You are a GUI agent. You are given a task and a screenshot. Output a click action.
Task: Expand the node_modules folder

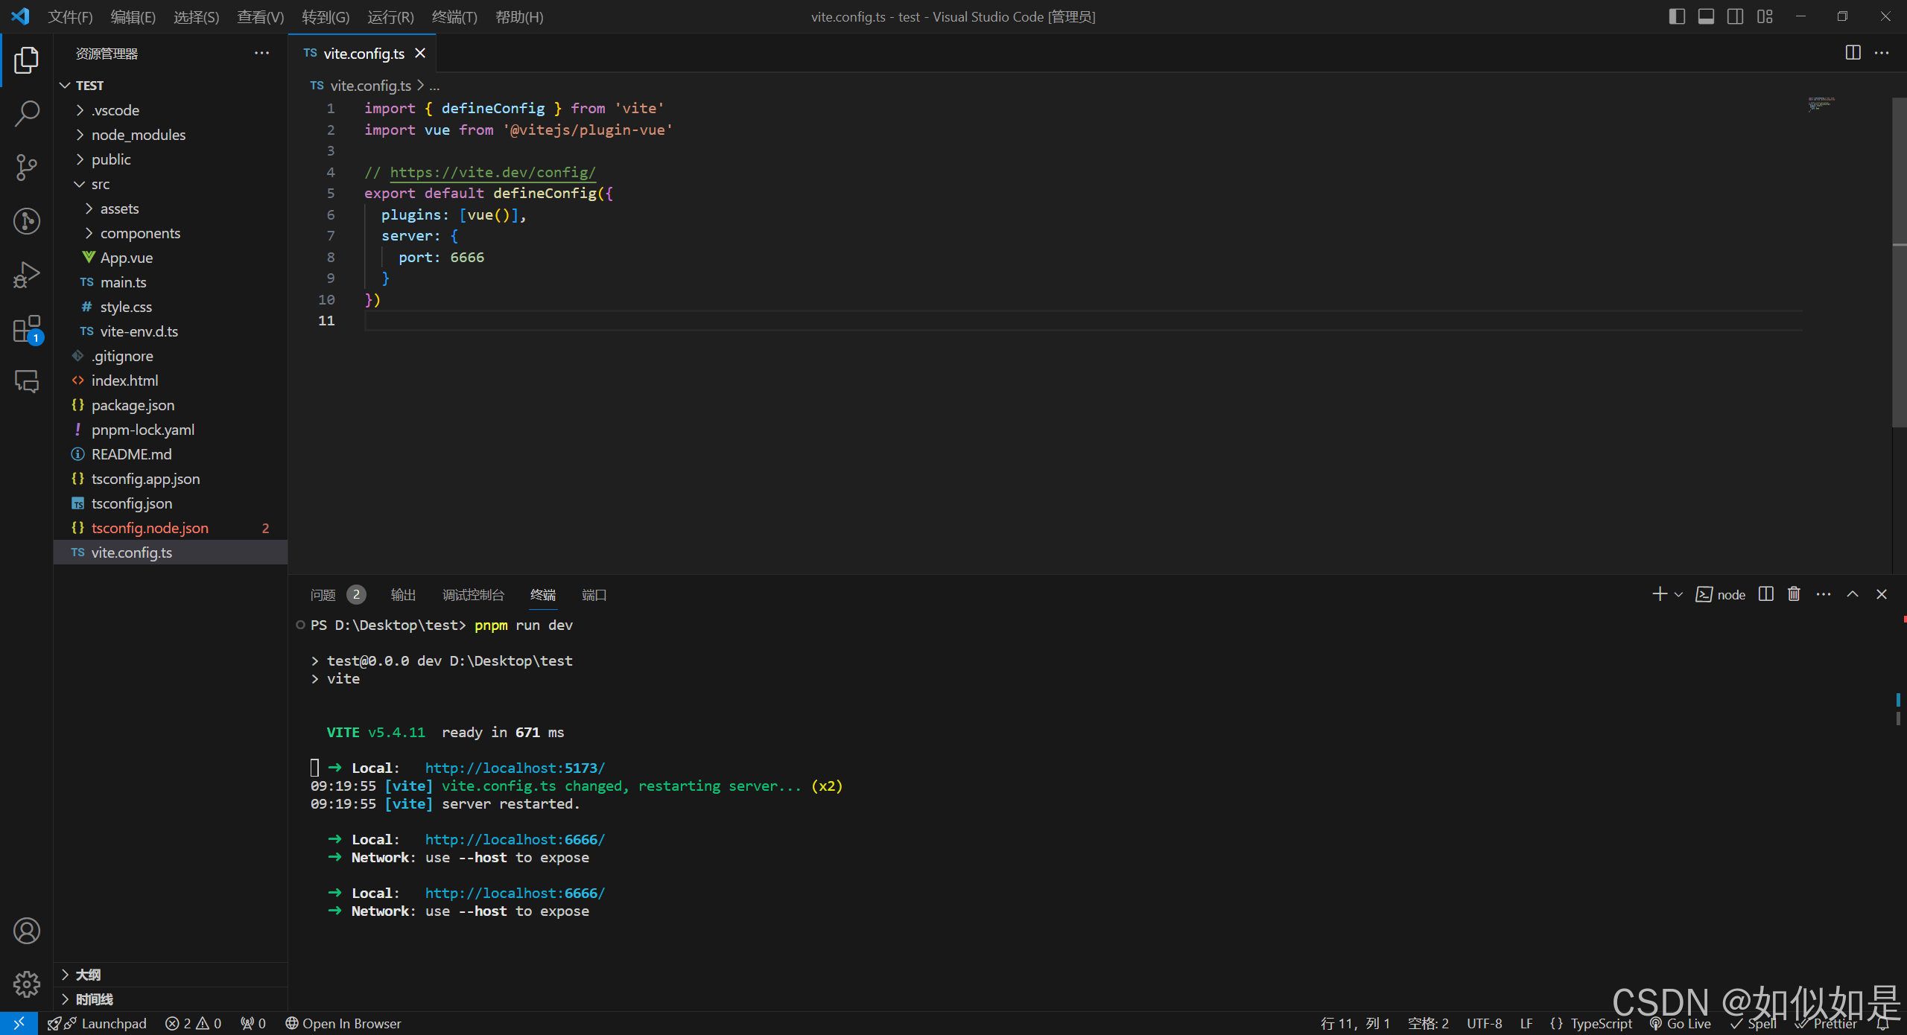139,135
